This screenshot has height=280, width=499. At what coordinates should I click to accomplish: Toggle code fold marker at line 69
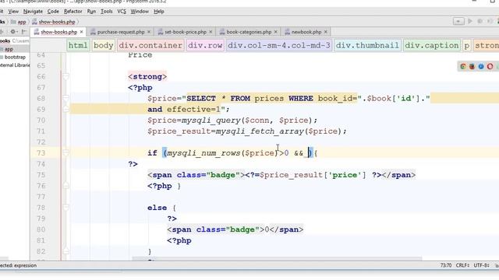point(65,109)
